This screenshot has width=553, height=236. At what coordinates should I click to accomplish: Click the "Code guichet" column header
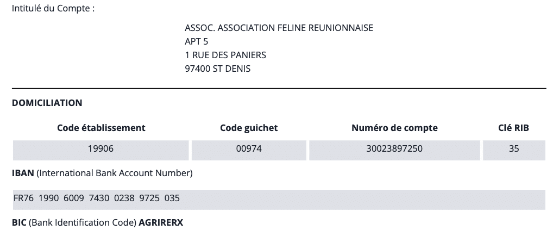249,128
